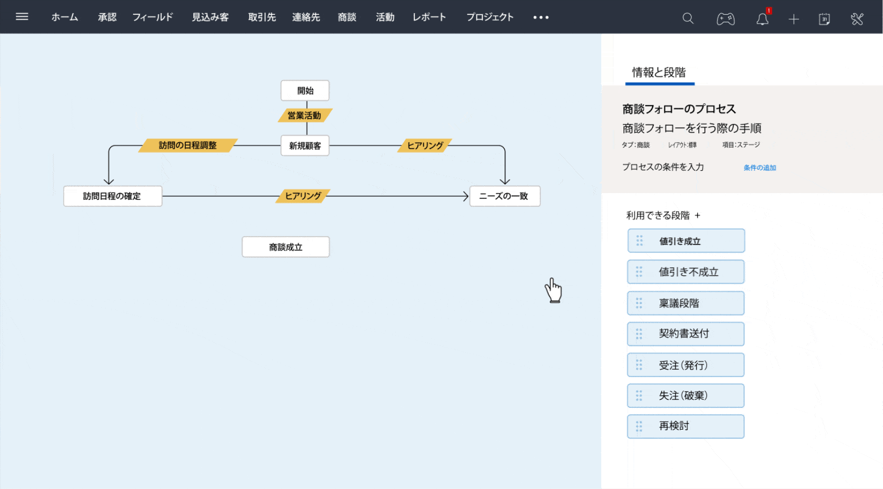Click drag handle of 稟議段階 stage
The width and height of the screenshot is (883, 489).
639,303
